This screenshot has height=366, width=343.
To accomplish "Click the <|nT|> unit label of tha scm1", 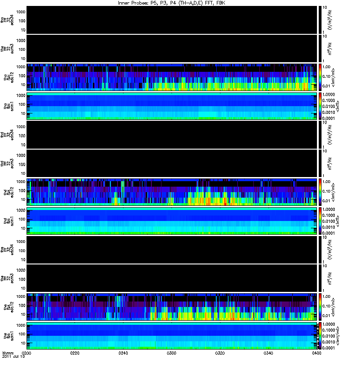I will click(338, 106).
